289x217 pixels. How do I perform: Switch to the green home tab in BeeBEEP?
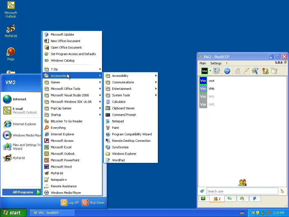point(203,199)
